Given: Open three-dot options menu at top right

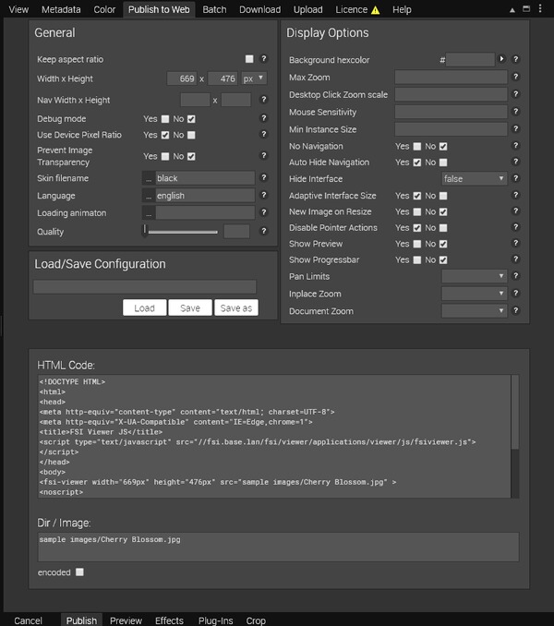Looking at the screenshot, I should 540,9.
